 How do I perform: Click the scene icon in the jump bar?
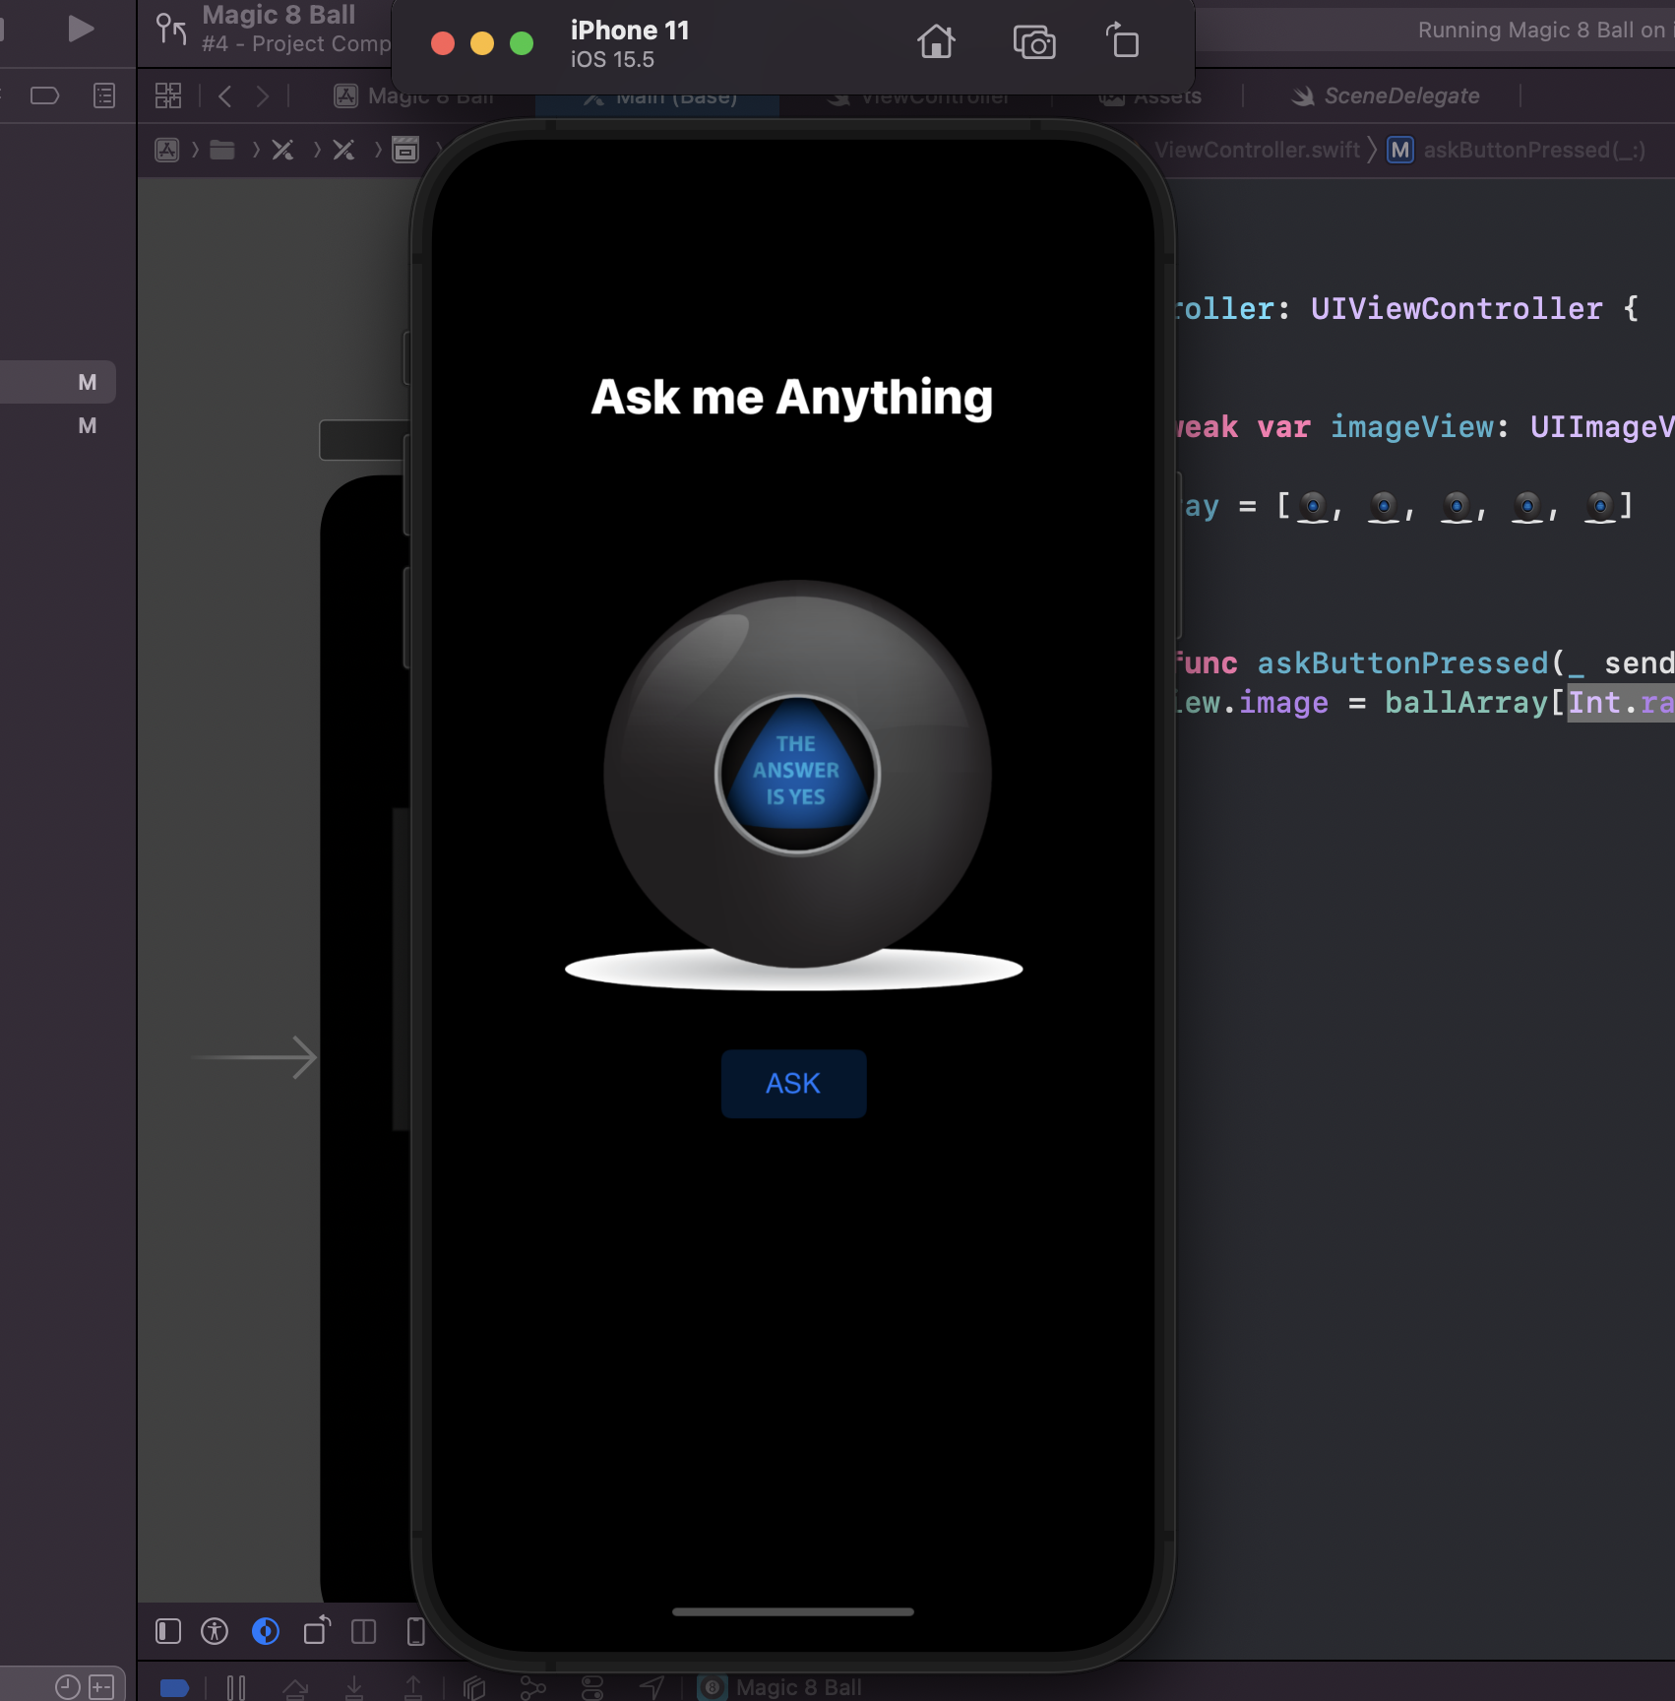tap(405, 150)
